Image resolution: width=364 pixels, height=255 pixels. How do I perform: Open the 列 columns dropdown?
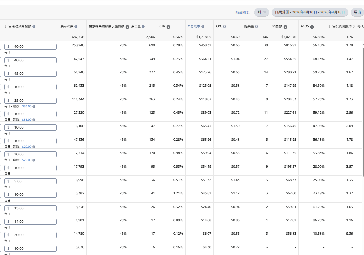tap(261, 12)
